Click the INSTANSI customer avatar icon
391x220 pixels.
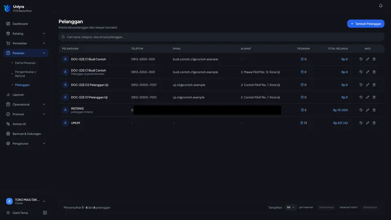click(65, 110)
